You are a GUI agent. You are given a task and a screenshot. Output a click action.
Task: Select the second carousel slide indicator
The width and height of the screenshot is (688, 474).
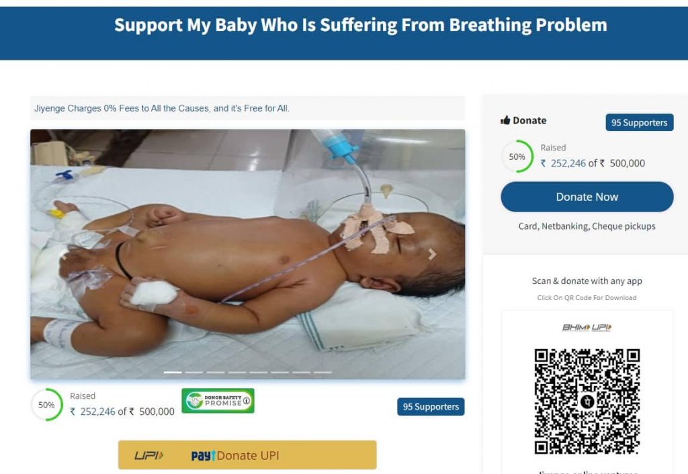pyautogui.click(x=194, y=372)
